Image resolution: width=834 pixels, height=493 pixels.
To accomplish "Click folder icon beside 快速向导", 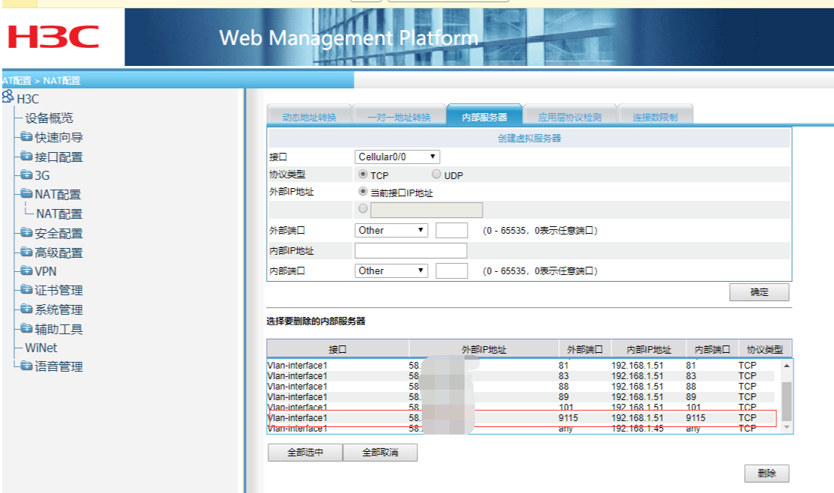I will click(x=26, y=136).
